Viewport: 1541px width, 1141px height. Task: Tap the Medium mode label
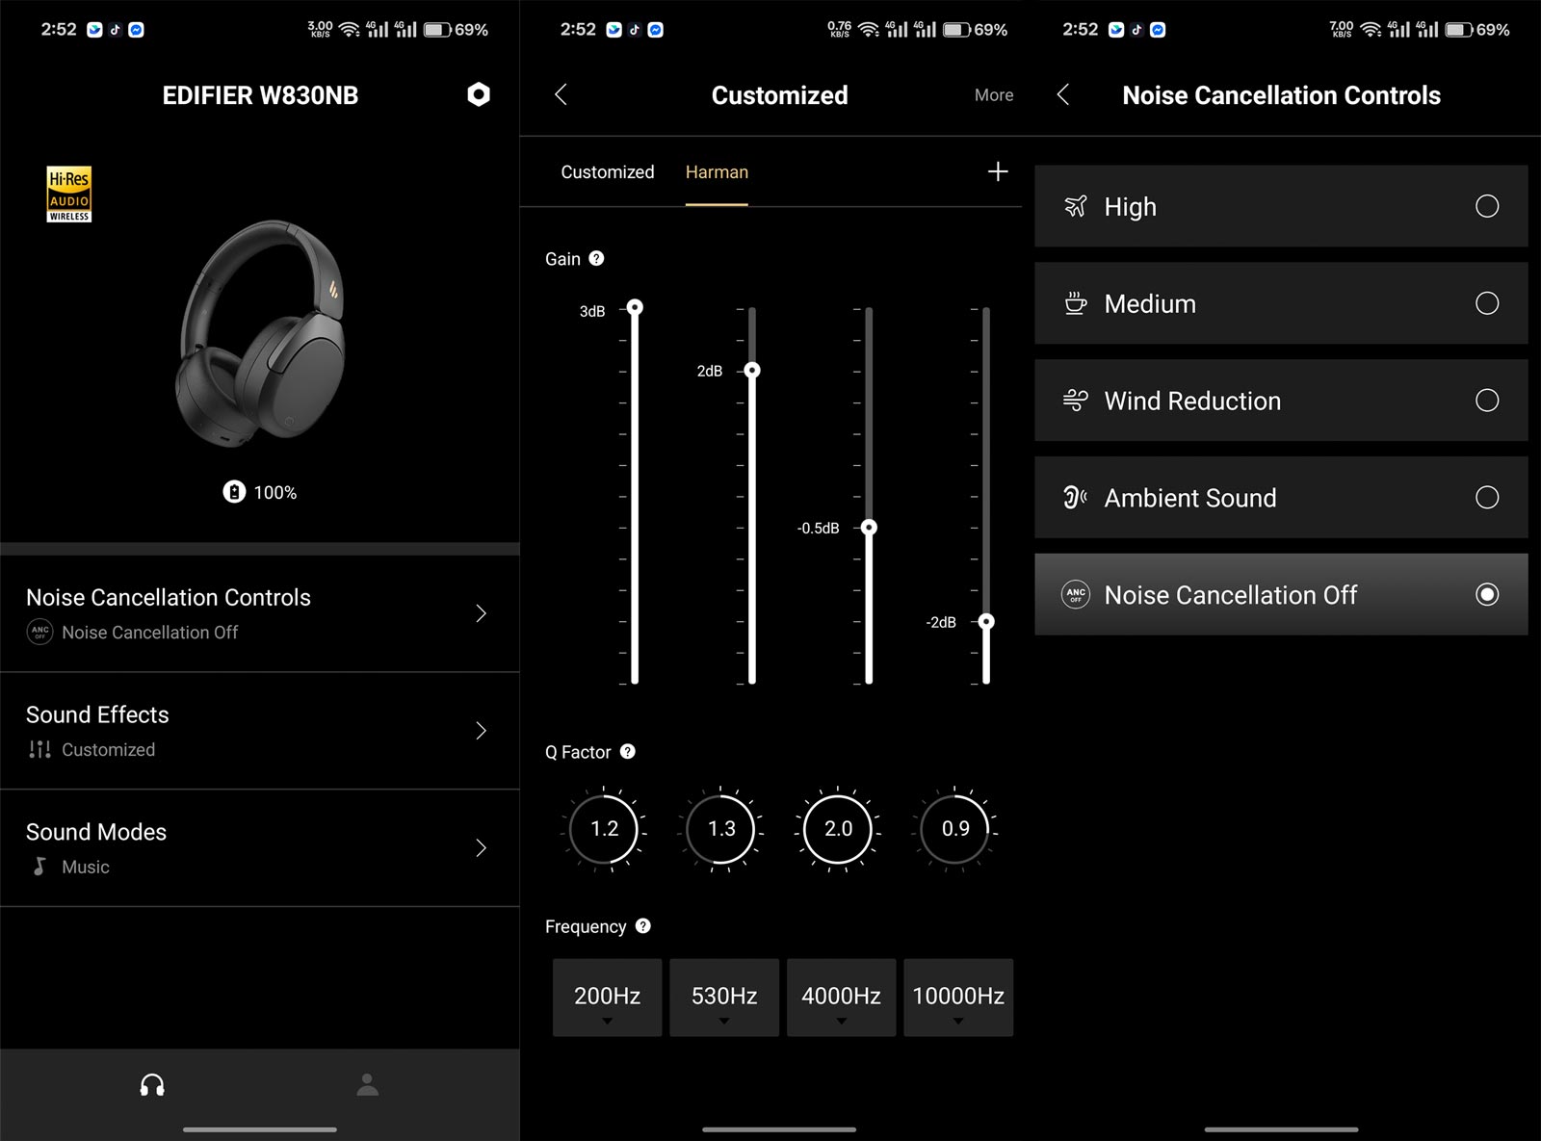coord(1150,304)
